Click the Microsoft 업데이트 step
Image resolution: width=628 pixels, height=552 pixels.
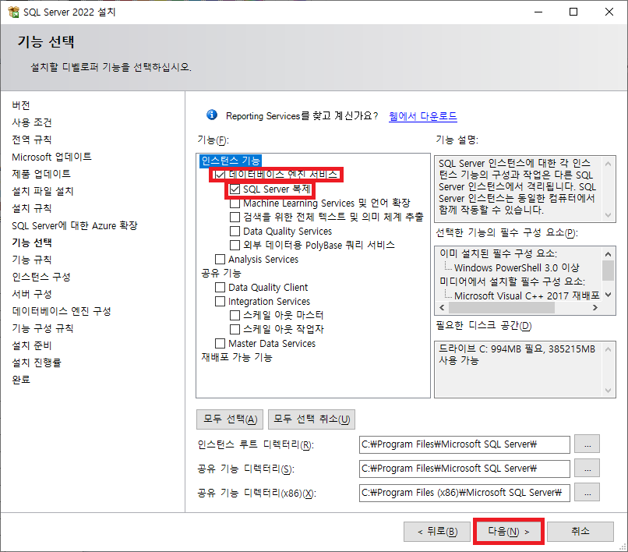[x=51, y=157]
